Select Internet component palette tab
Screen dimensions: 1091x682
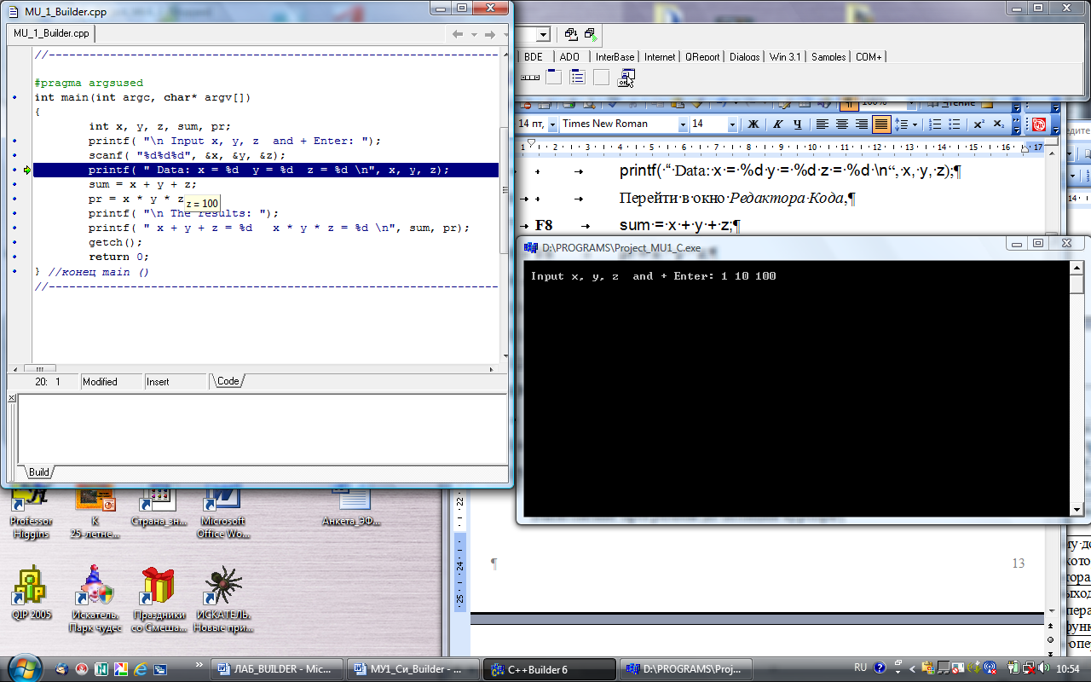pyautogui.click(x=660, y=57)
